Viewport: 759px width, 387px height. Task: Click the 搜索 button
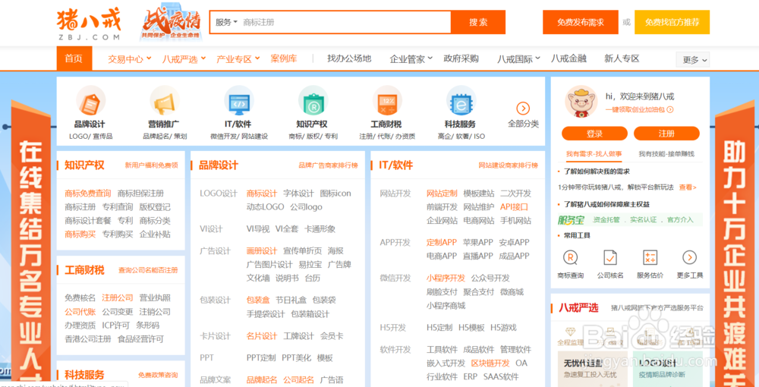pyautogui.click(x=478, y=22)
